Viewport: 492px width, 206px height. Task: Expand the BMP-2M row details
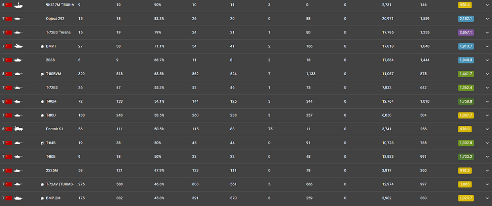[487, 198]
